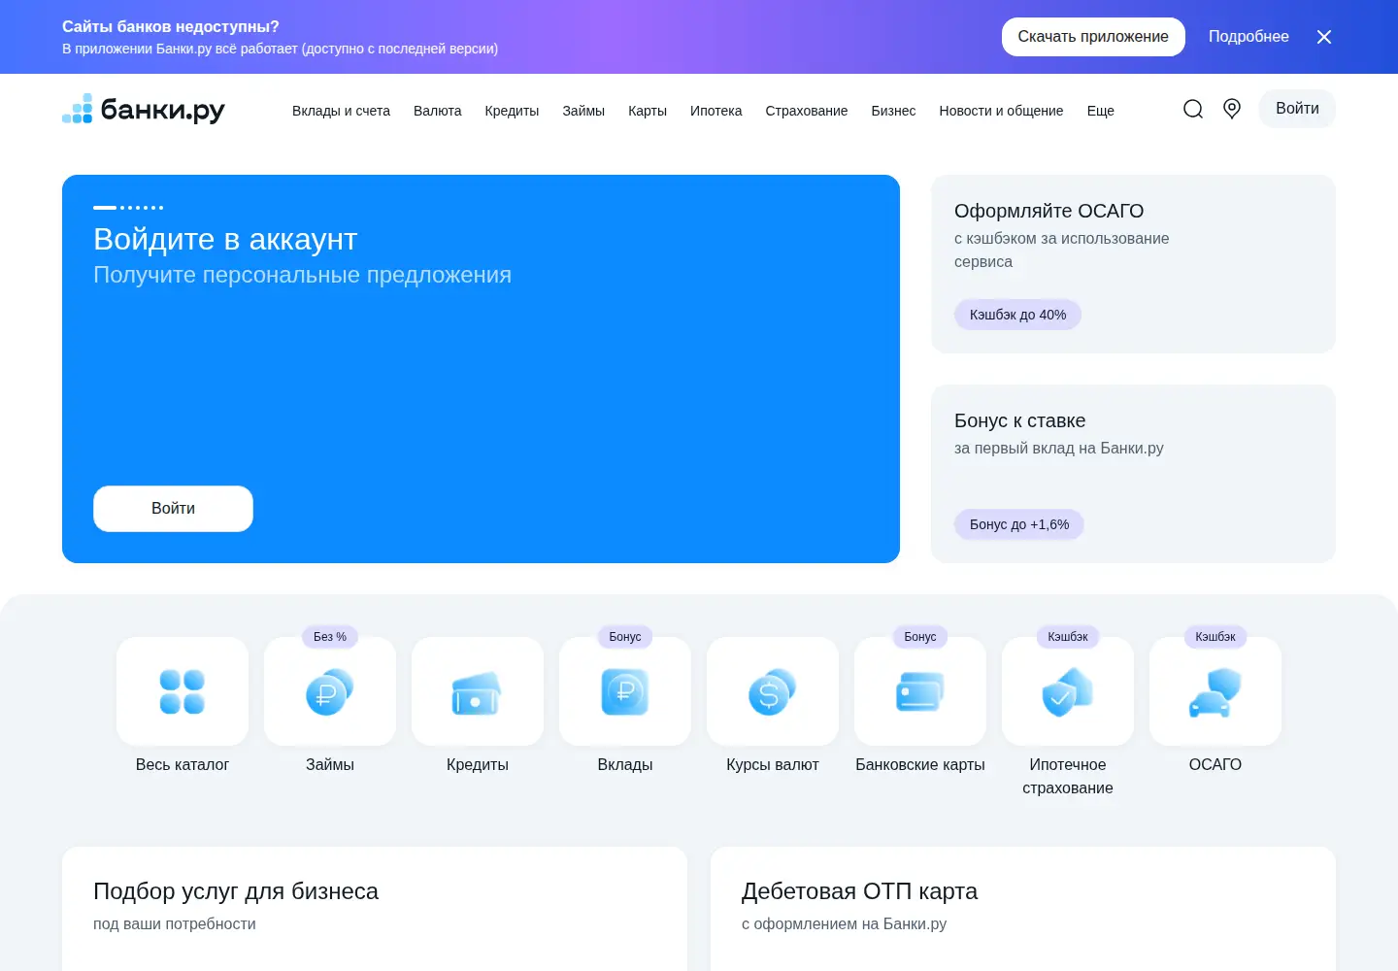Open the Дебетовая ОТП карта card
Image resolution: width=1398 pixels, height=971 pixels.
(1023, 909)
